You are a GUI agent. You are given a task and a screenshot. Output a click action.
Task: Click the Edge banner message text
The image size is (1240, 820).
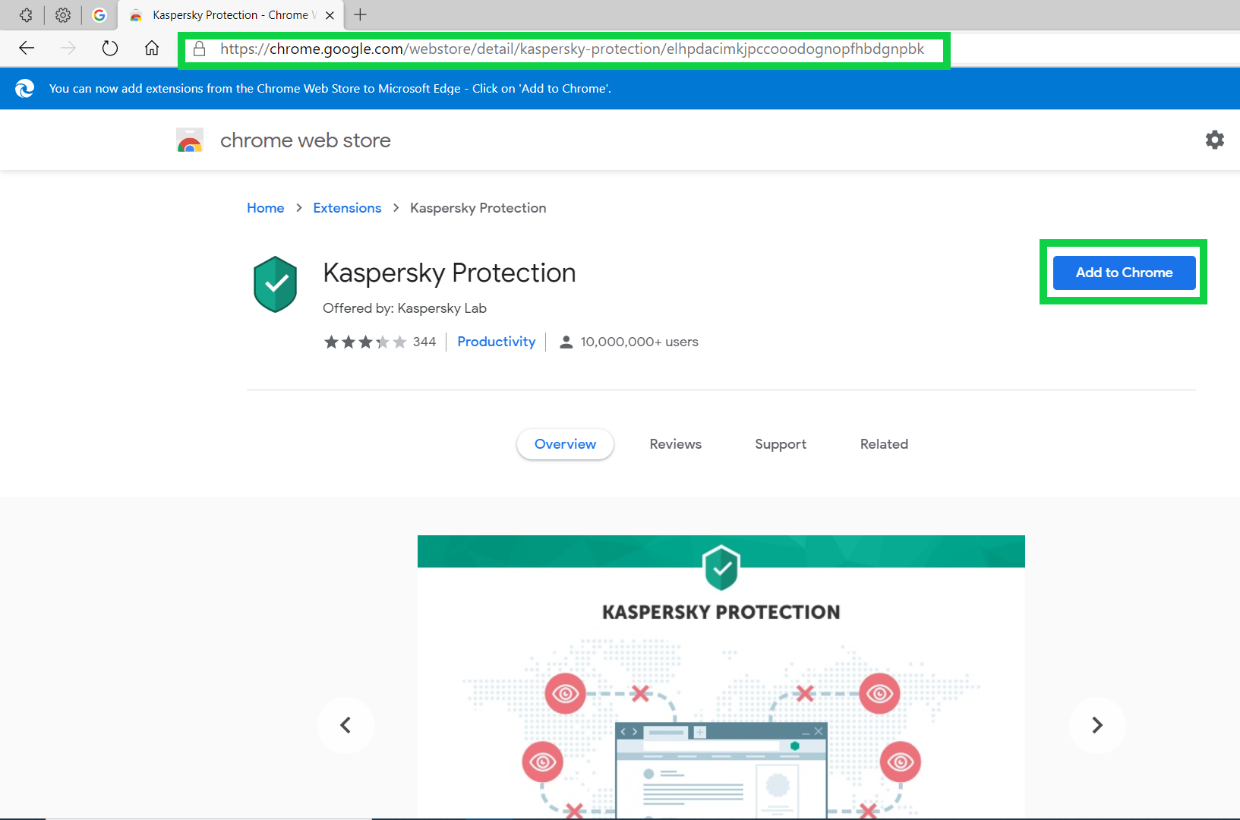330,89
